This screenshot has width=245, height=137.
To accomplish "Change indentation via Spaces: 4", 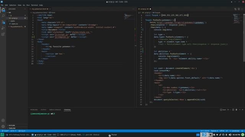I will click(214, 131).
